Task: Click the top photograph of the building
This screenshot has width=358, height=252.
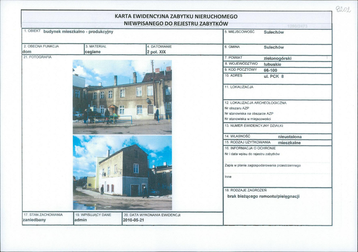Action: coord(122,97)
